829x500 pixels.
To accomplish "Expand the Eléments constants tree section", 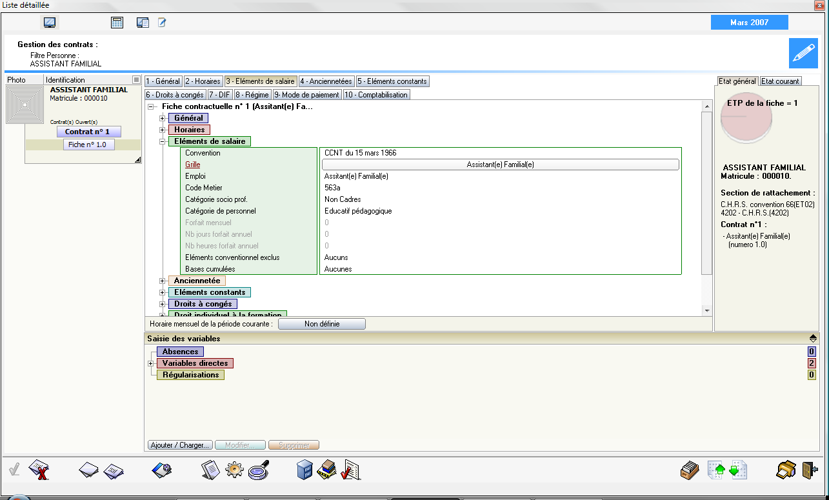I will coord(163,292).
